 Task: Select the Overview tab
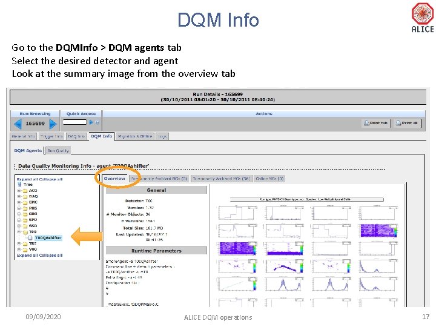pos(114,179)
